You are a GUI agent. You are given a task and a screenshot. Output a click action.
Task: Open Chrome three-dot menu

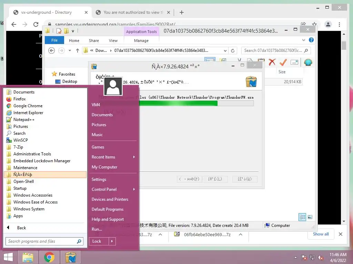pyautogui.click(x=339, y=24)
